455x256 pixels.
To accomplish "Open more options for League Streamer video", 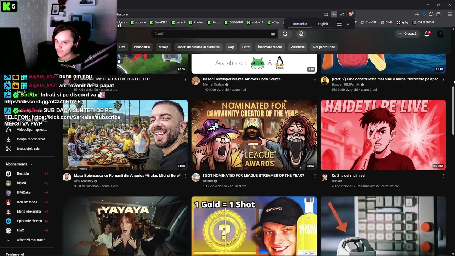I will [x=315, y=176].
